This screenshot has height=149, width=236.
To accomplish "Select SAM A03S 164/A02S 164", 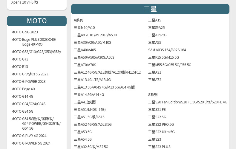I will [x=167, y=50].
